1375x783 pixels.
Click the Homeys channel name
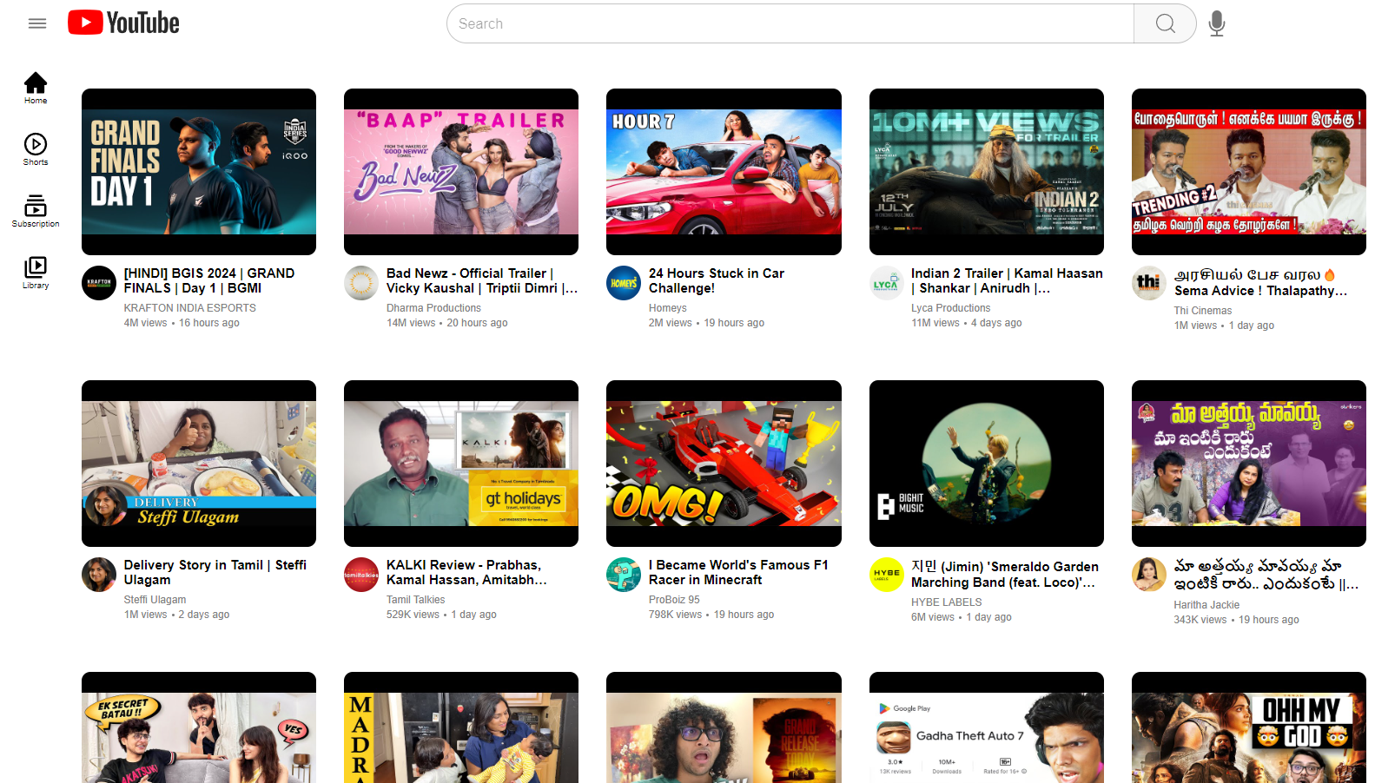667,308
